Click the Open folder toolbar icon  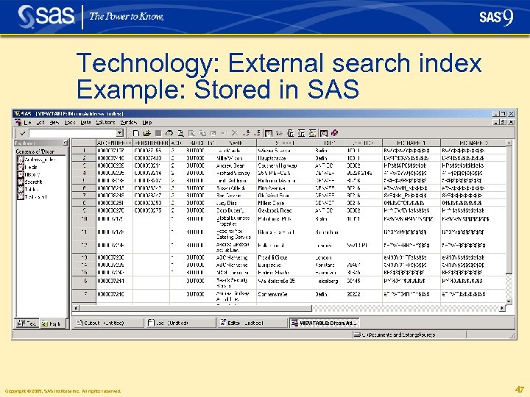[x=146, y=133]
